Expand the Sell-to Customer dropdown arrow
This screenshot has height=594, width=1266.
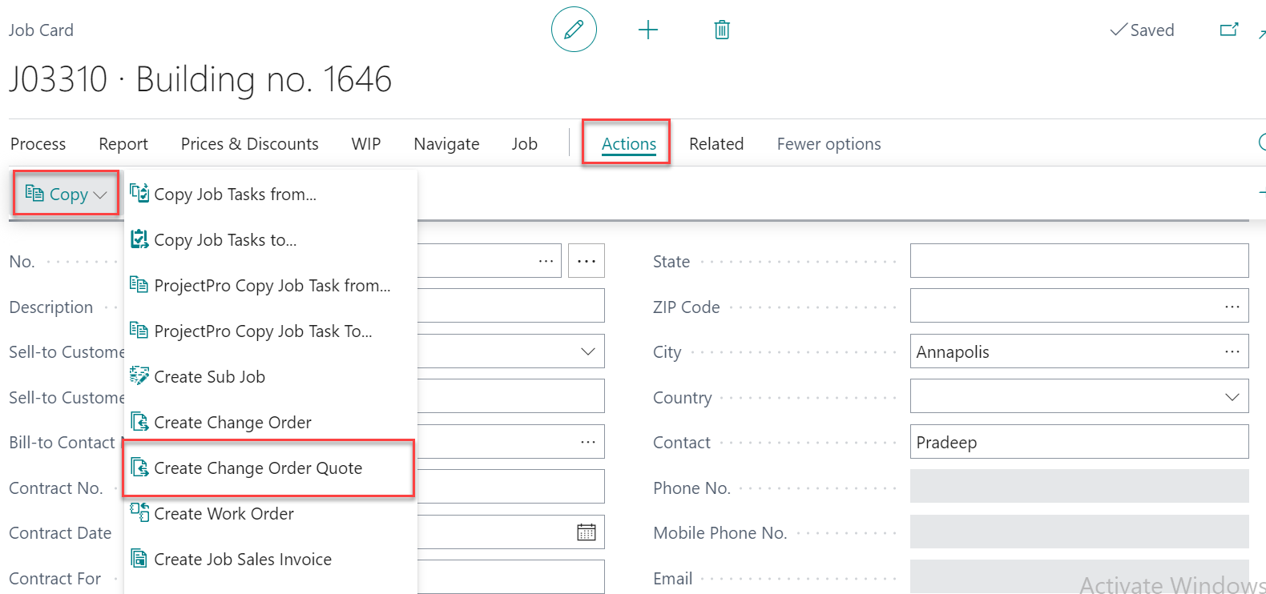(x=587, y=351)
